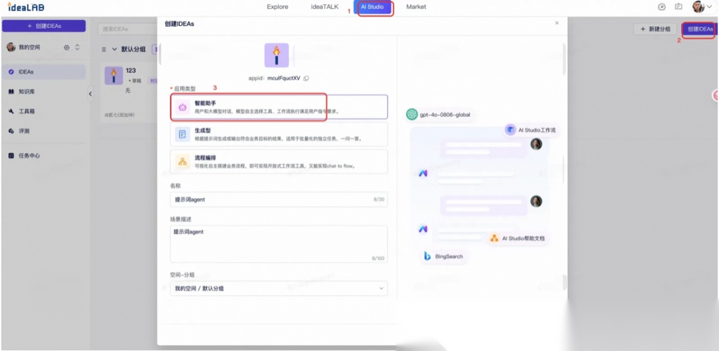Image resolution: width=719 pixels, height=351 pixels.
Task: Click the 流程编排 flowchart icon
Action: coord(182,162)
